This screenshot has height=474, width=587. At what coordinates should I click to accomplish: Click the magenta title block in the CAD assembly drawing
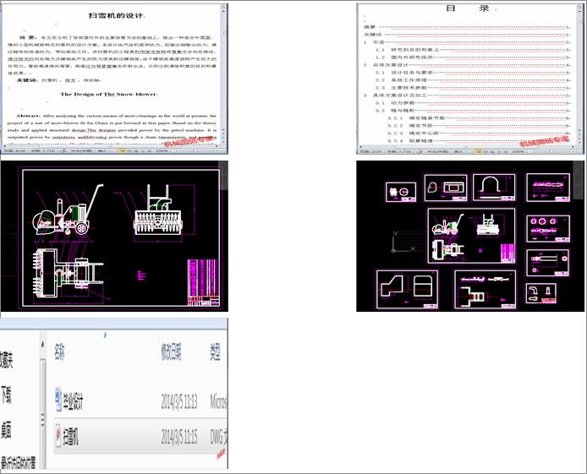point(203,282)
